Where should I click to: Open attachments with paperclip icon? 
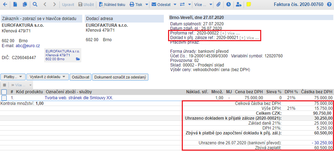[218, 5]
